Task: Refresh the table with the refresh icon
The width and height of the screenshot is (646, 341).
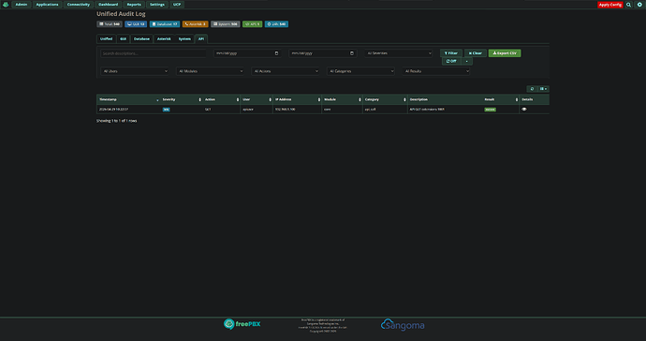Action: point(533,89)
